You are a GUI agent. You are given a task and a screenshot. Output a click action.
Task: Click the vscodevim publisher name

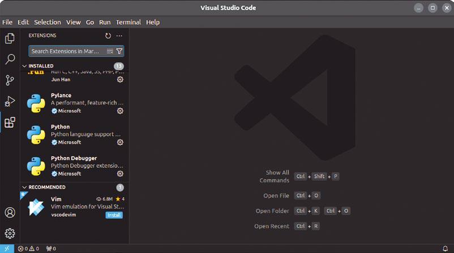click(x=63, y=215)
